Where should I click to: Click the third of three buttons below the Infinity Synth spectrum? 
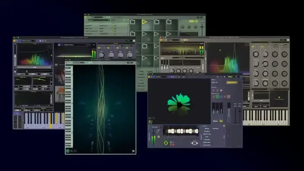coord(46,74)
